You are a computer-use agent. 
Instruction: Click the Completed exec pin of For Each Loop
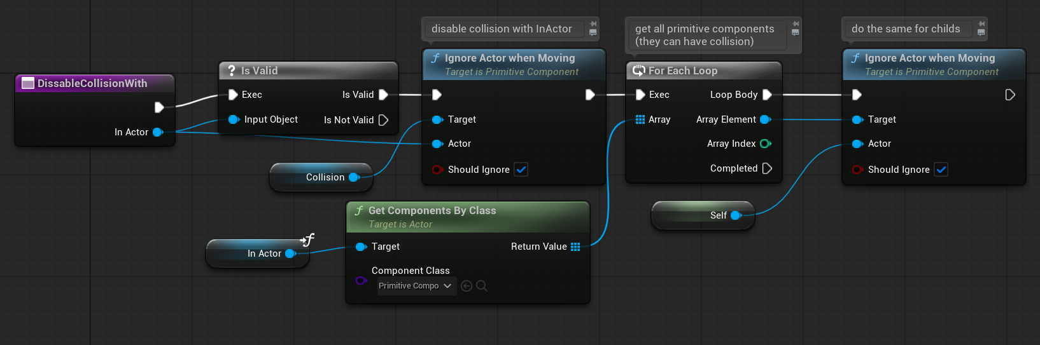point(767,168)
